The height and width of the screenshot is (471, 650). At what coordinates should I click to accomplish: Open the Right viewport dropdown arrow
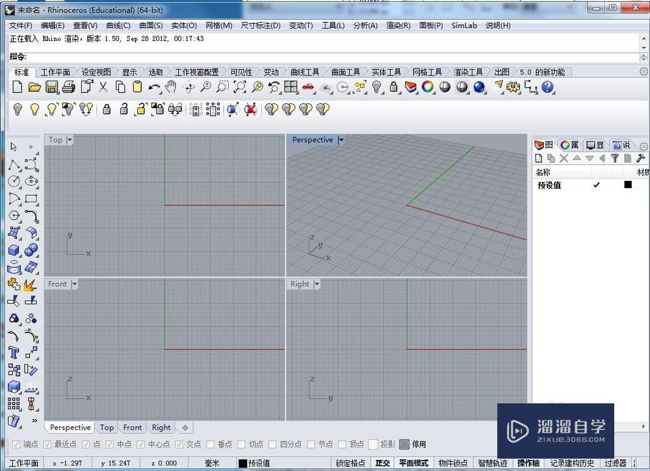[x=317, y=284]
